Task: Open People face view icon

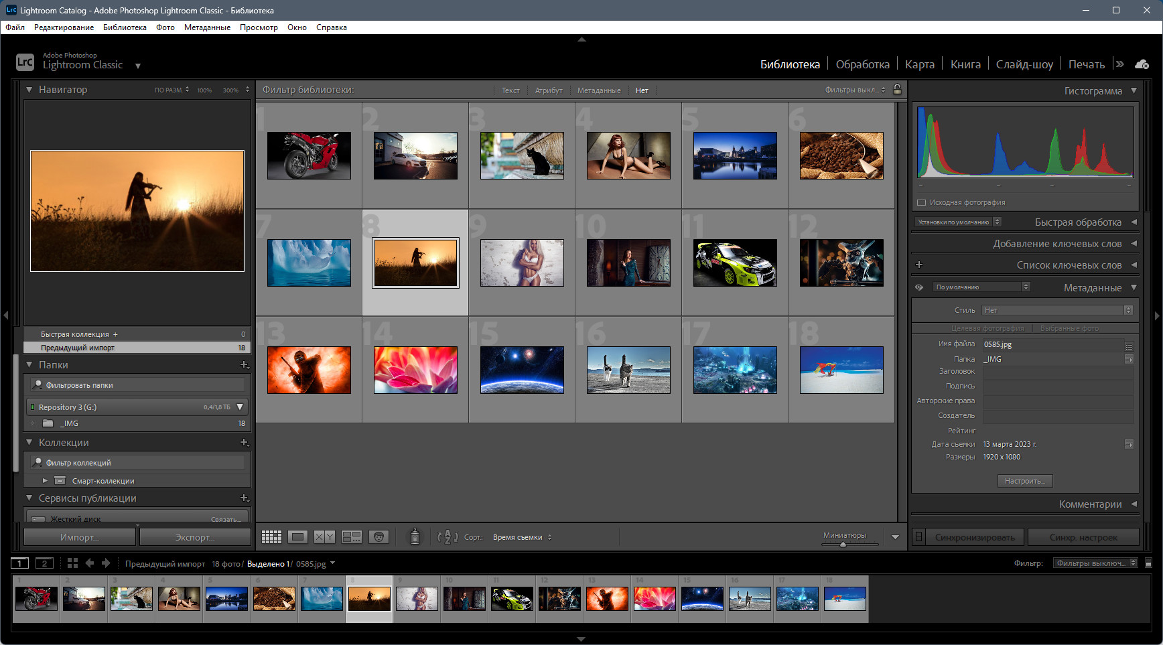Action: click(379, 536)
